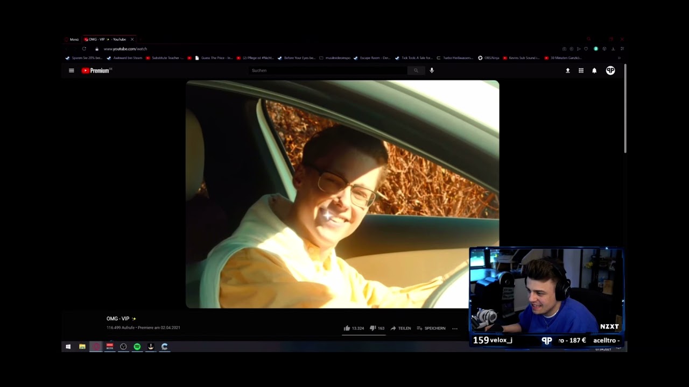Image resolution: width=689 pixels, height=387 pixels.
Task: Open the 'Turbo Heißwassers...' bookmark folder
Action: coord(455,58)
